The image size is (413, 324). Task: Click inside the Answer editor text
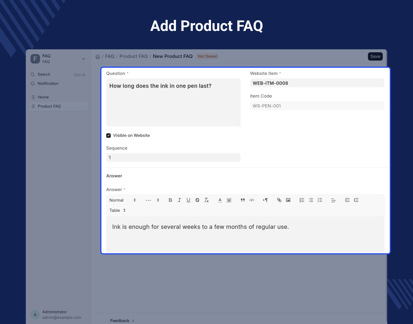pyautogui.click(x=201, y=227)
